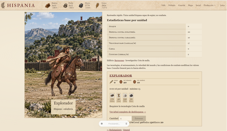
Task: Click the Madera 2613 resource count
Action: tap(54, 6)
